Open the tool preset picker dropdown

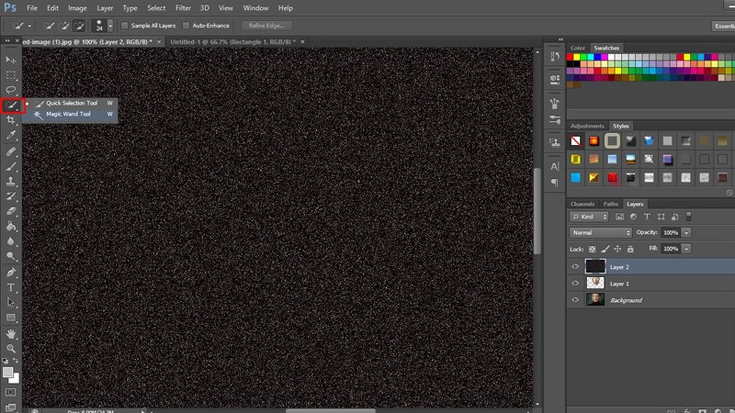(29, 25)
